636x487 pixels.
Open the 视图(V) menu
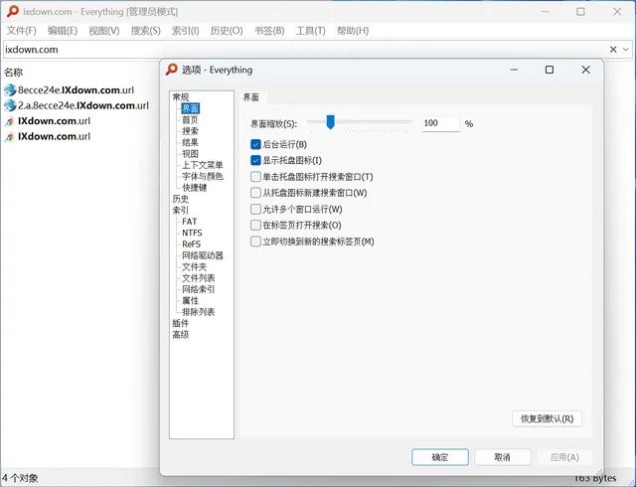[x=104, y=31]
